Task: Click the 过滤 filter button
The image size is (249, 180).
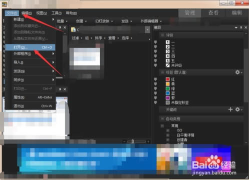Action: click(77, 38)
